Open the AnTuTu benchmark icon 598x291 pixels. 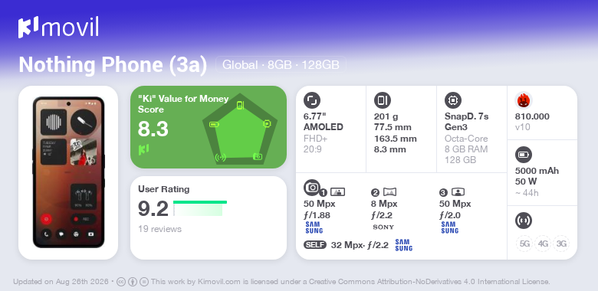[x=524, y=100]
